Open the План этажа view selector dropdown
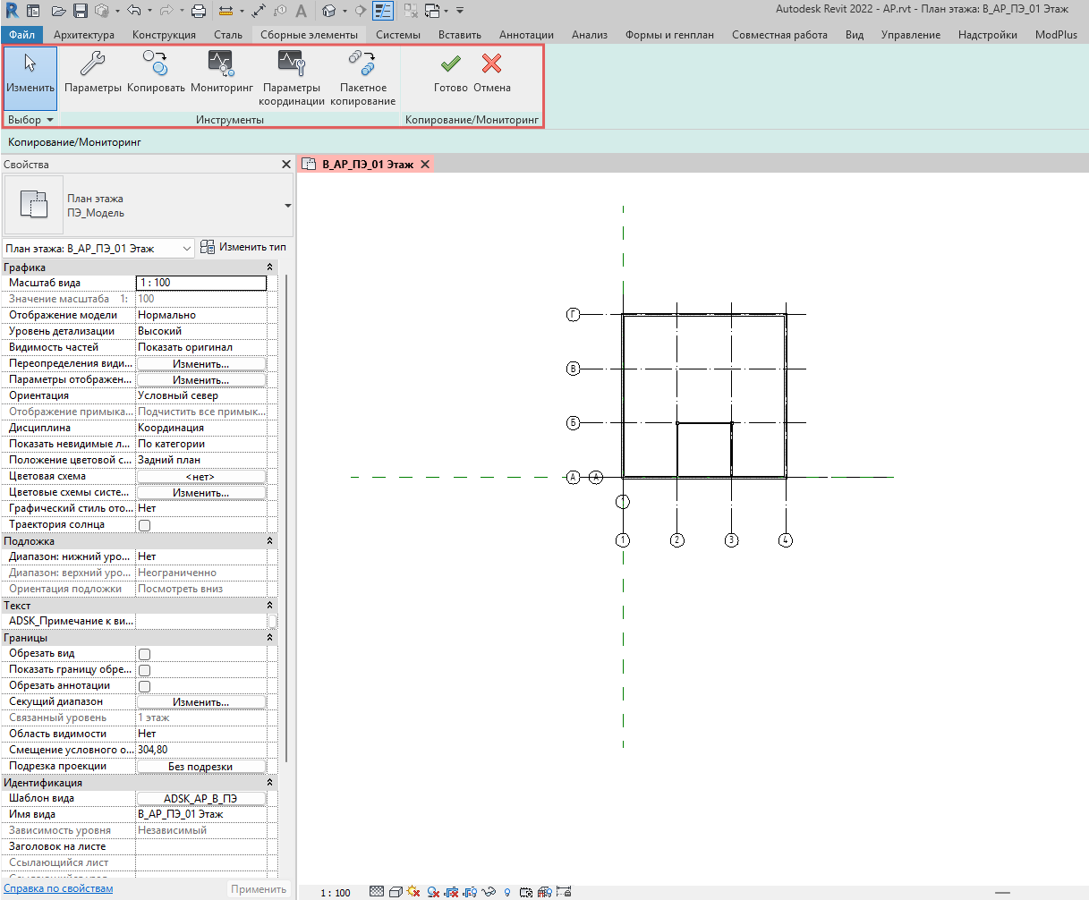Viewport: 1089px width, 900px height. 98,247
